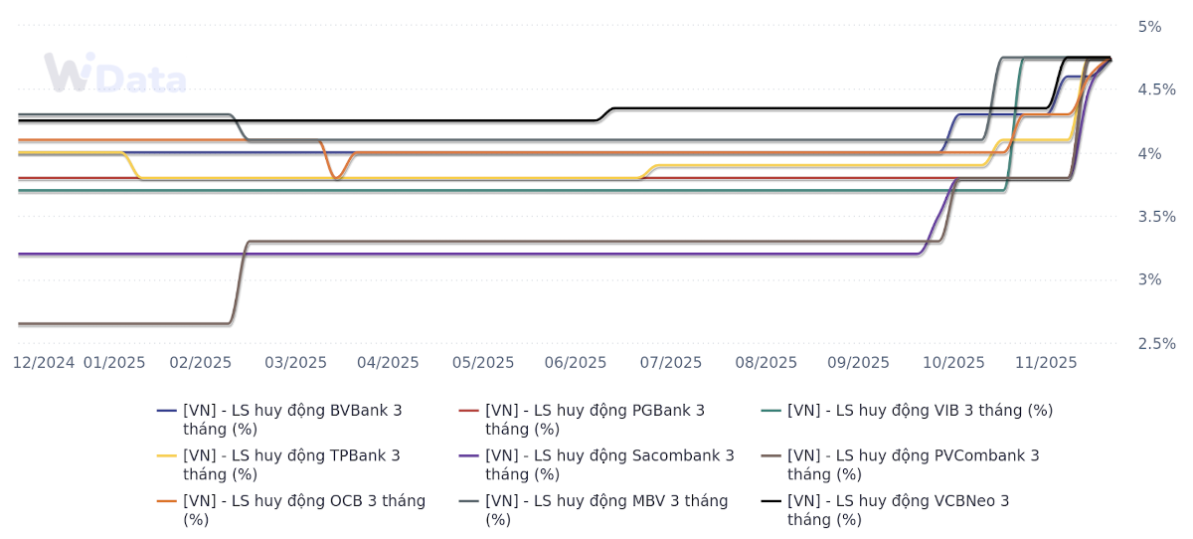Click the VCBNeo black legend line marker
Viewport: 1193px width, 539px height.
[x=771, y=501]
